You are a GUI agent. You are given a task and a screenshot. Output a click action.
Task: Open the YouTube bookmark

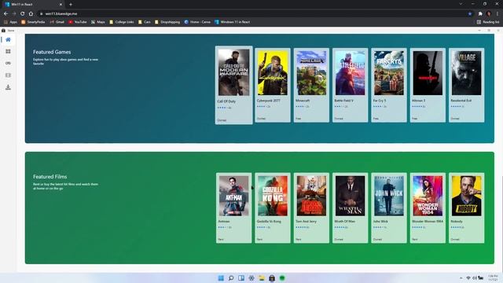(78, 22)
